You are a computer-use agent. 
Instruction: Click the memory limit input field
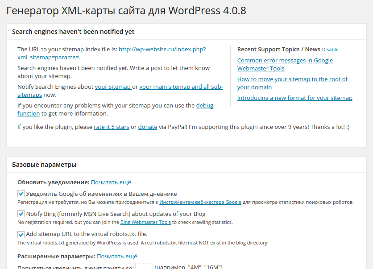[144, 266]
